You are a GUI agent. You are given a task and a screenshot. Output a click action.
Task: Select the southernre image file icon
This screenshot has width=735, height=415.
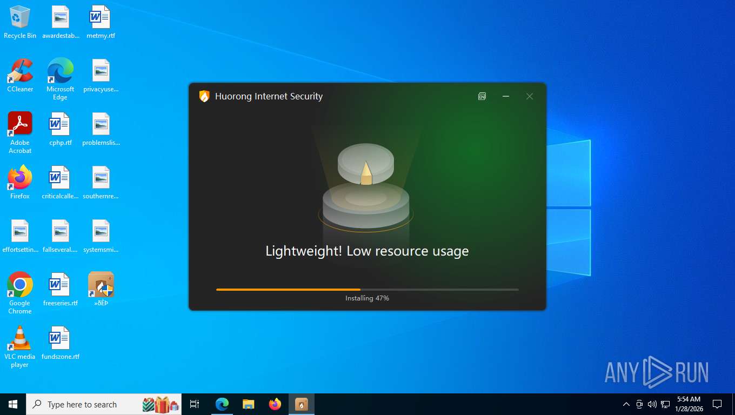click(x=101, y=183)
